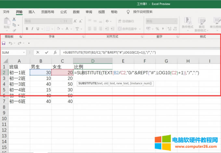Switch to the 公式 (Formulas) tab
Image resolution: width=221 pixels, height=153 pixels.
[63, 12]
